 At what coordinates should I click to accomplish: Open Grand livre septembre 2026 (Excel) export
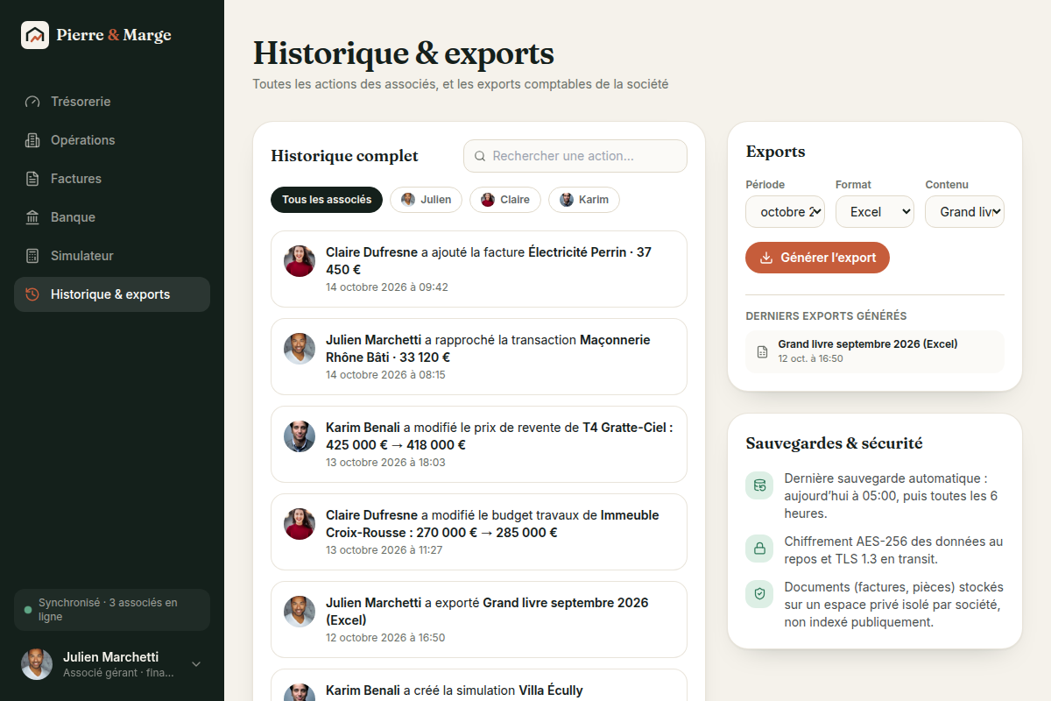[x=875, y=351]
